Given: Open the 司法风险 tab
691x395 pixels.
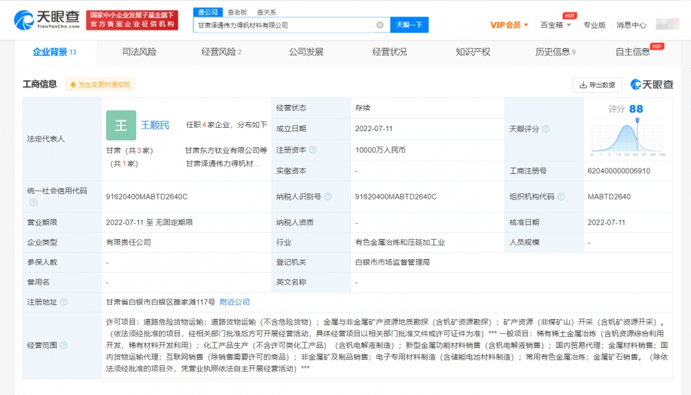Looking at the screenshot, I should (x=140, y=52).
